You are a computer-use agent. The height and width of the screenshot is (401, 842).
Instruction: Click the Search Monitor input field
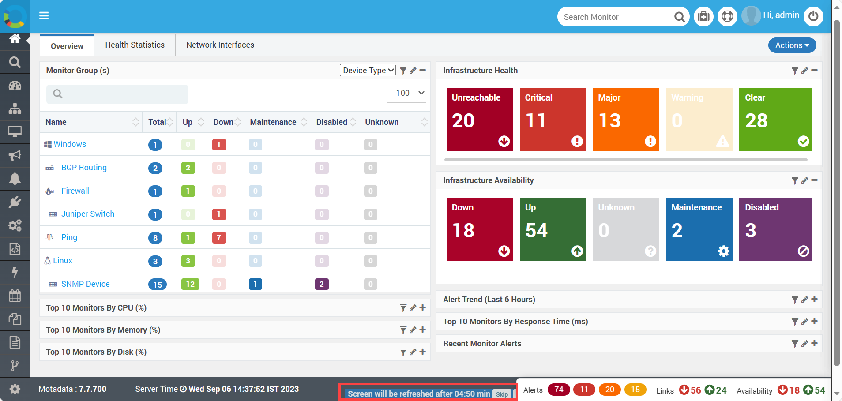[x=616, y=17]
